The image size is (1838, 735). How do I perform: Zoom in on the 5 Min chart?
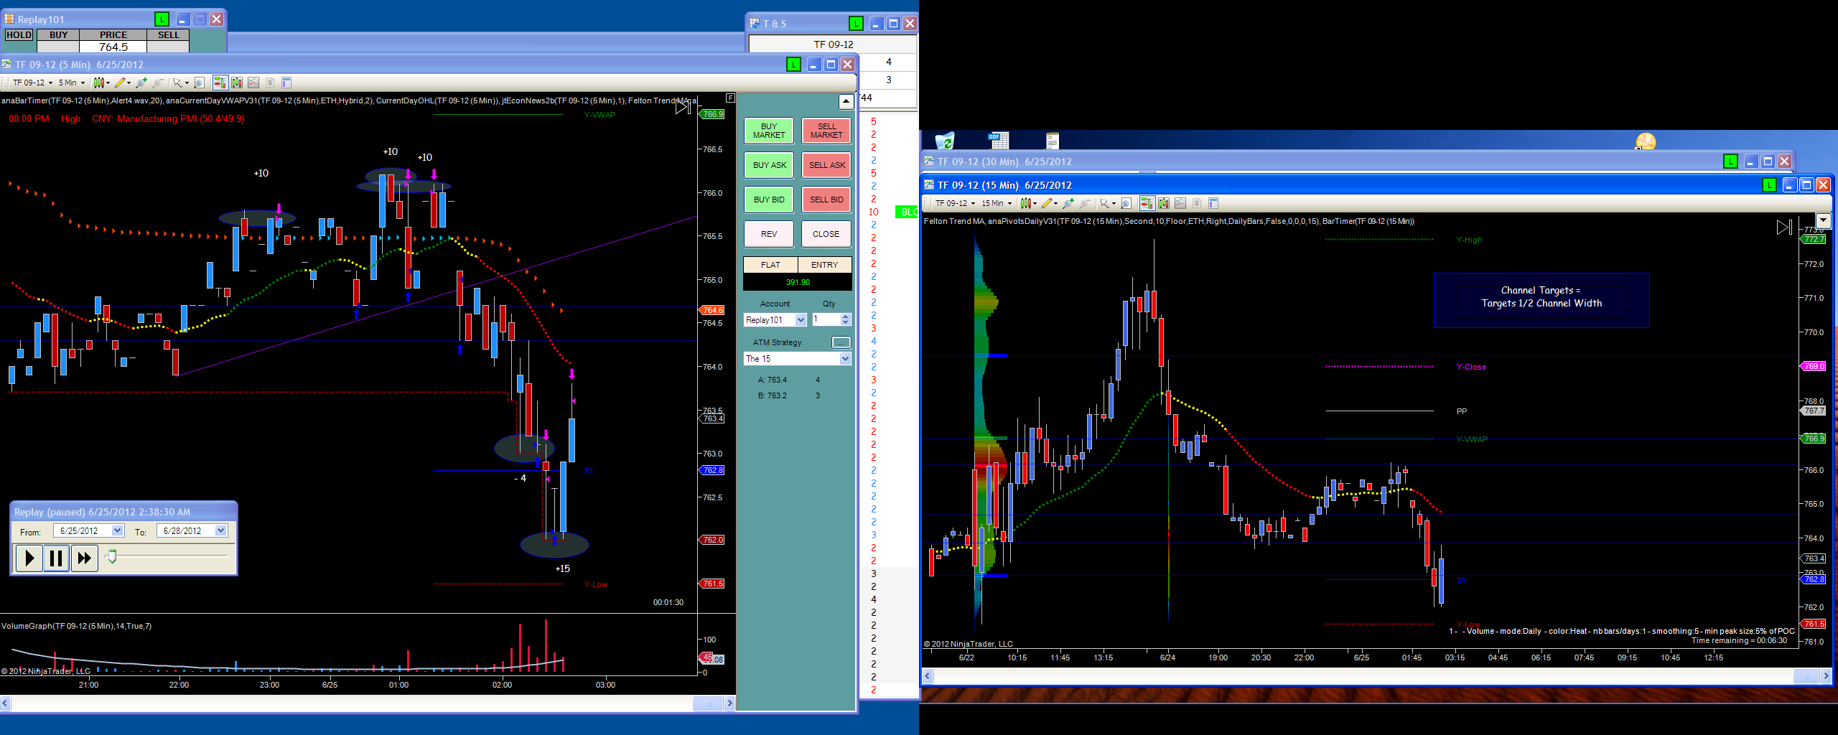pos(141,83)
